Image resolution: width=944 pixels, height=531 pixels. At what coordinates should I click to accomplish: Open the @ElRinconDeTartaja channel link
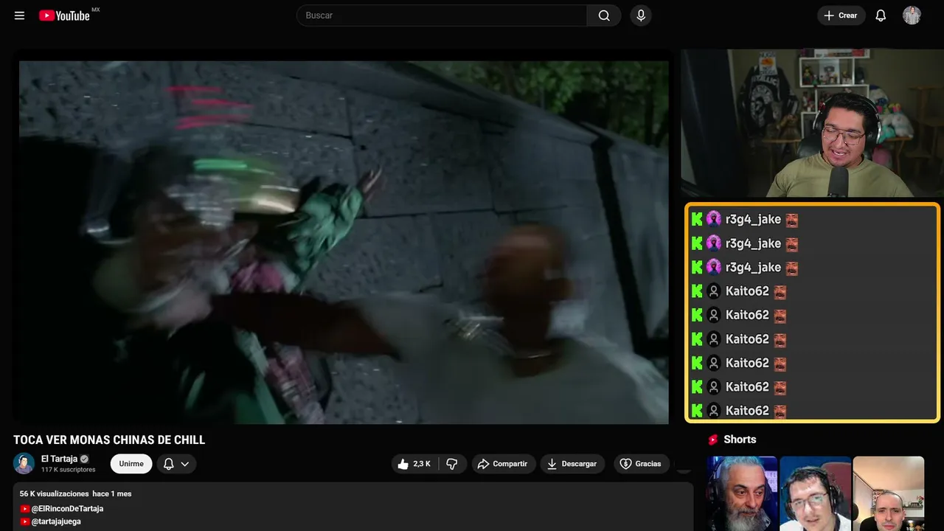point(67,509)
